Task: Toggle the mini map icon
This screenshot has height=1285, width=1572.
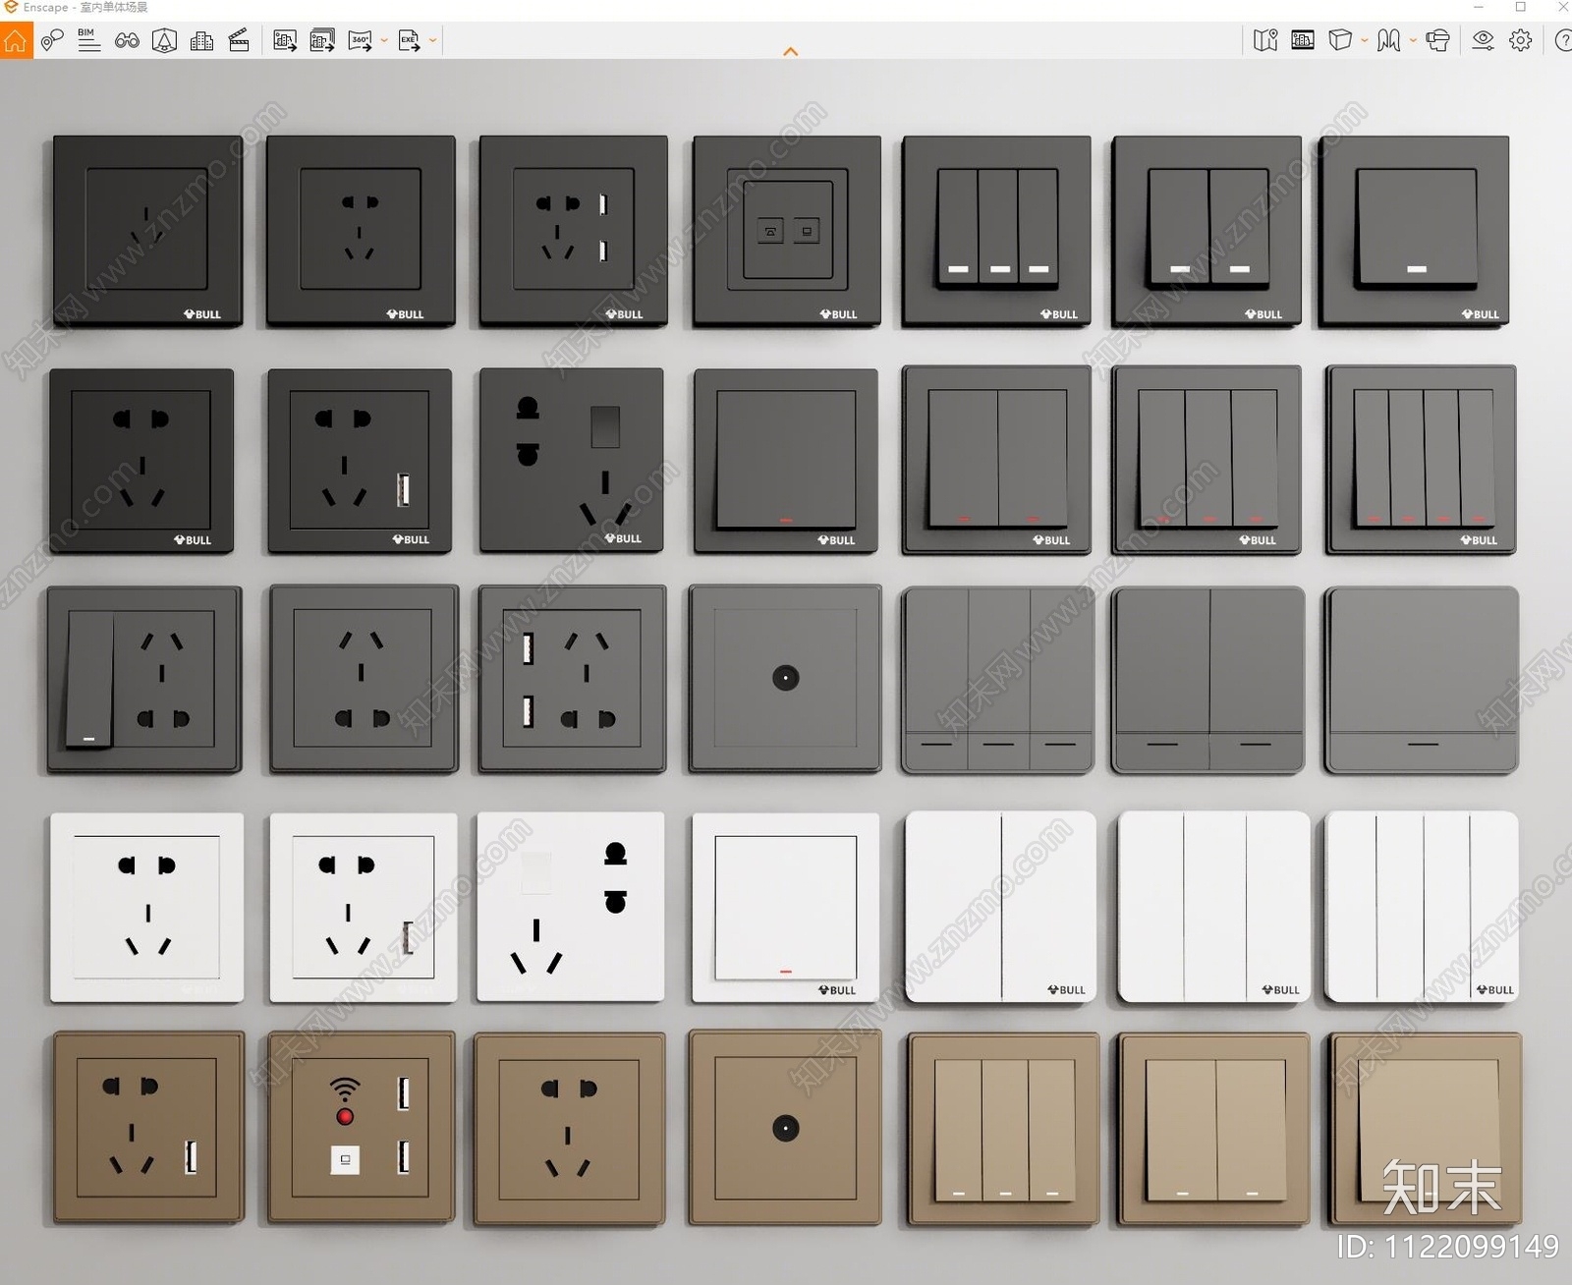Action: pyautogui.click(x=1265, y=40)
